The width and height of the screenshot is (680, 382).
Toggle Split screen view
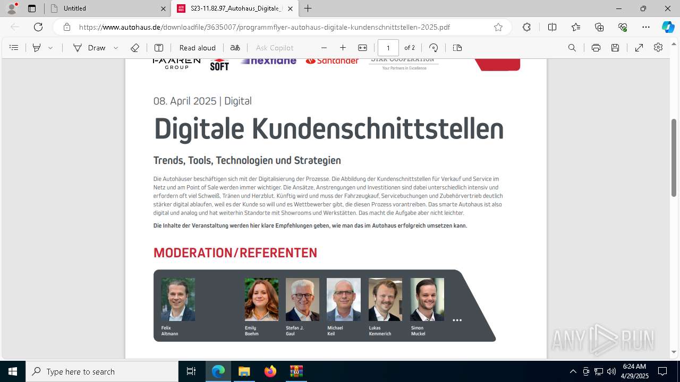(552, 27)
